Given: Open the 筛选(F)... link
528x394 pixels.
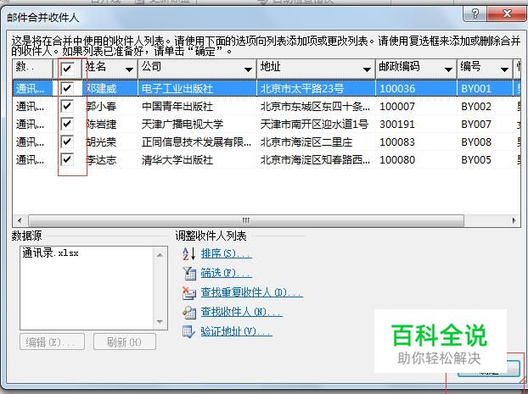Looking at the screenshot, I should click(x=227, y=273).
